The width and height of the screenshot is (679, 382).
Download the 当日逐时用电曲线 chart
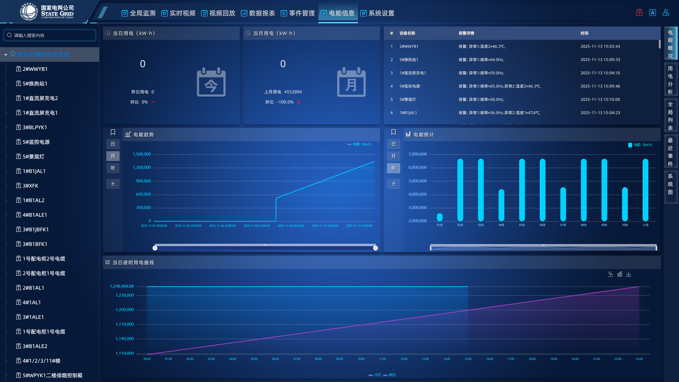point(629,274)
